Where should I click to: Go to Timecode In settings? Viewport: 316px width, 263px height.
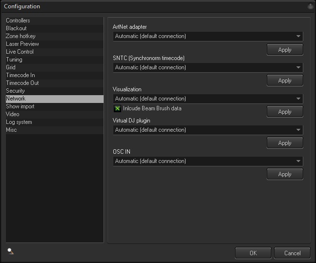coord(21,75)
